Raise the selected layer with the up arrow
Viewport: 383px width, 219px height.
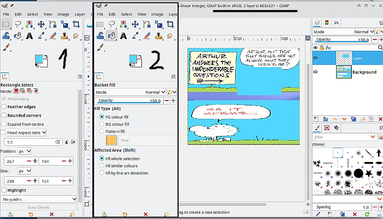335,119
